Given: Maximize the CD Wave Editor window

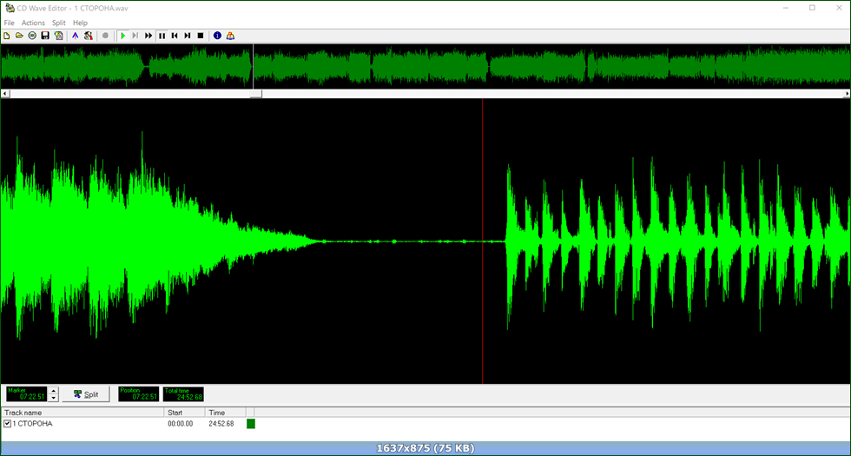Looking at the screenshot, I should pos(812,8).
